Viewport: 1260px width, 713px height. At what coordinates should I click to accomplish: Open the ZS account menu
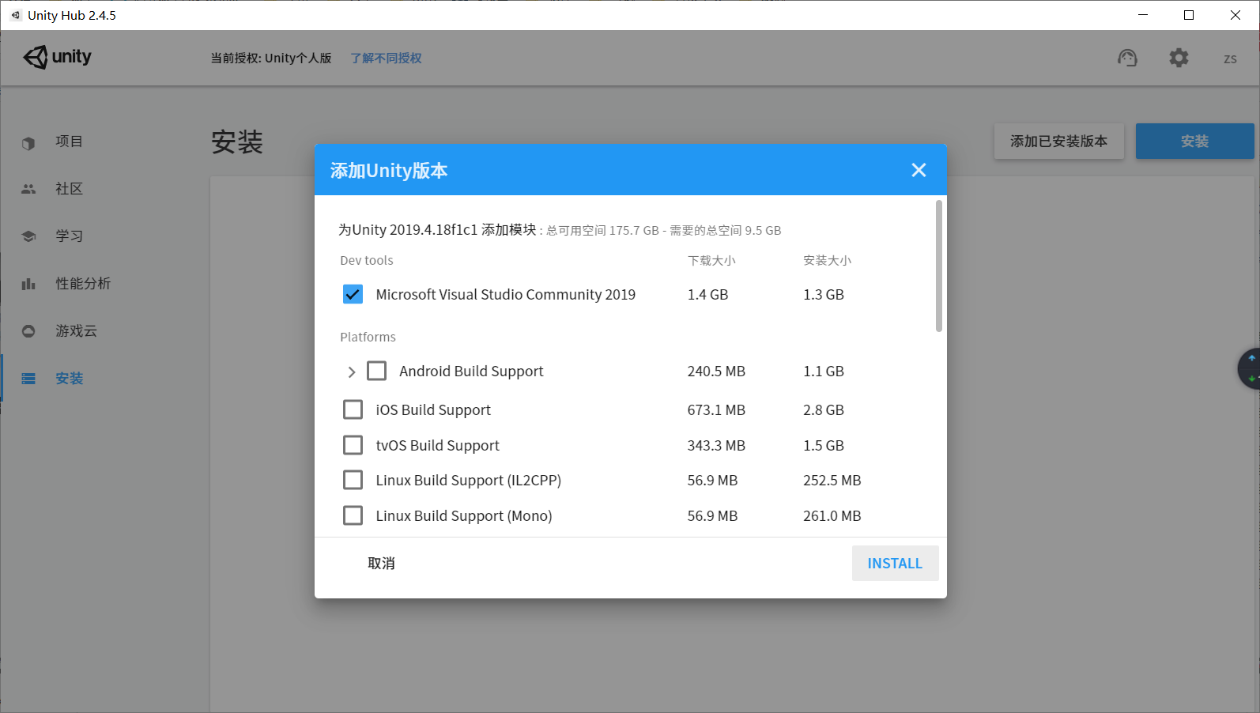1230,58
